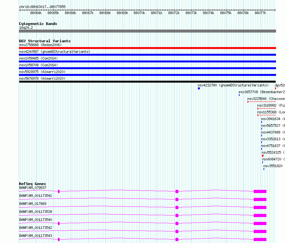This screenshot has width=285, height=243.
Task: Open the nsv5928975 (Almarri2020) variant label
Action: click(42, 72)
